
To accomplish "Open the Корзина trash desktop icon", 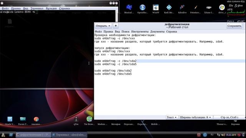I will click(235, 124).
